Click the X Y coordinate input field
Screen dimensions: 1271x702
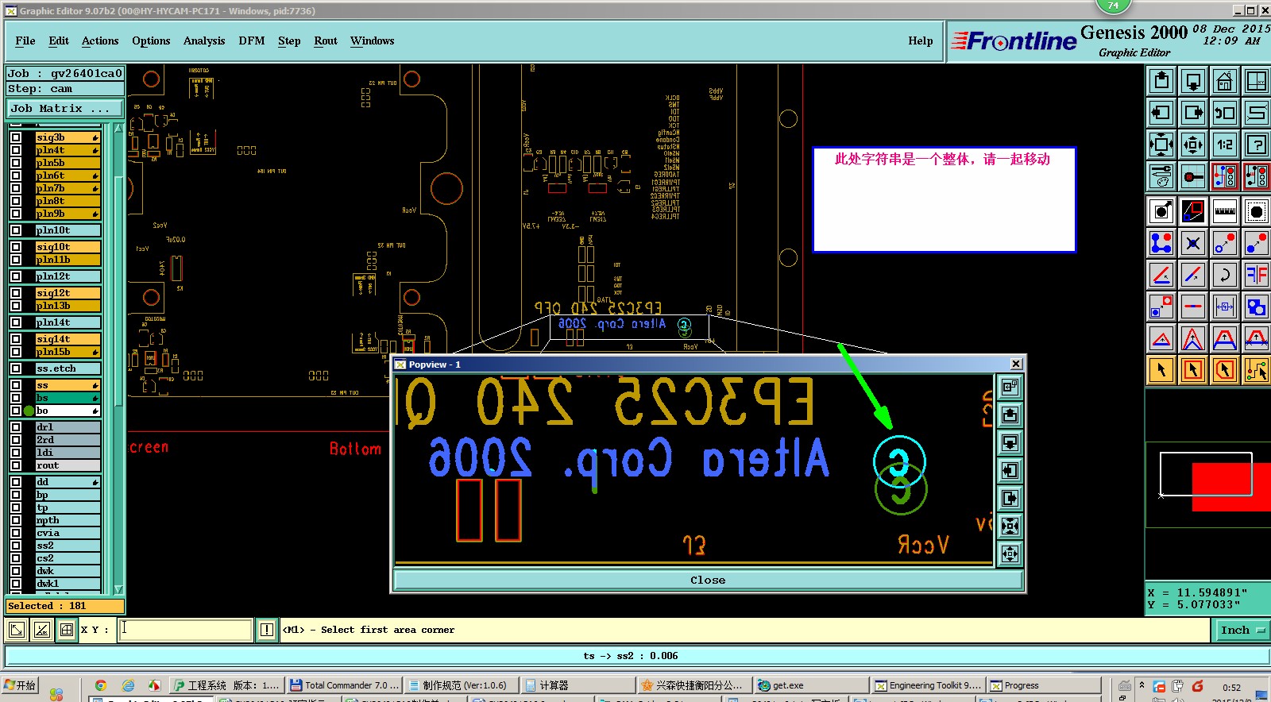[x=186, y=630]
